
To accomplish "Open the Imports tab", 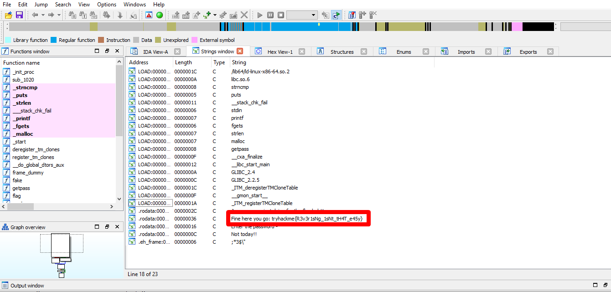I will [x=466, y=51].
